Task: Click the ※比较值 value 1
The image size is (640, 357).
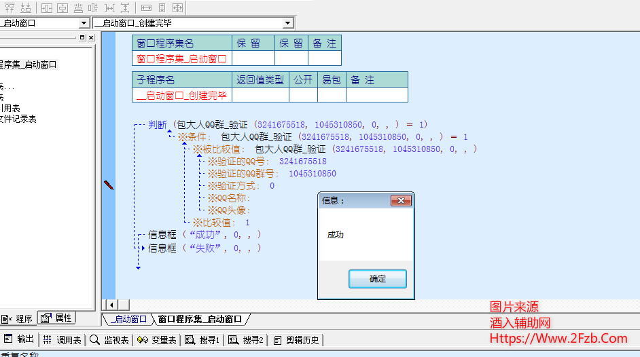Action: [x=247, y=223]
